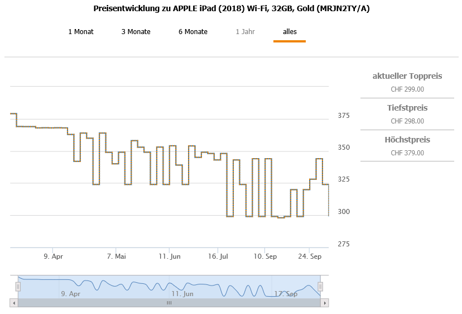Show the 6 Monate price history
Viewport: 462px width, 314px height.
[193, 32]
